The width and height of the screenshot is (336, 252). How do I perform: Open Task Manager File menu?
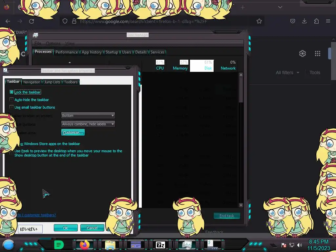pyautogui.click(x=38, y=43)
